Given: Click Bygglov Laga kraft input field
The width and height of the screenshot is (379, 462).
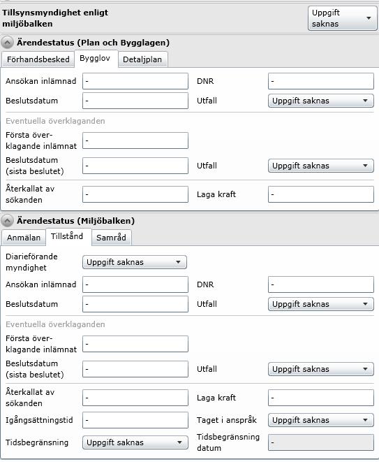Looking at the screenshot, I should tap(321, 194).
